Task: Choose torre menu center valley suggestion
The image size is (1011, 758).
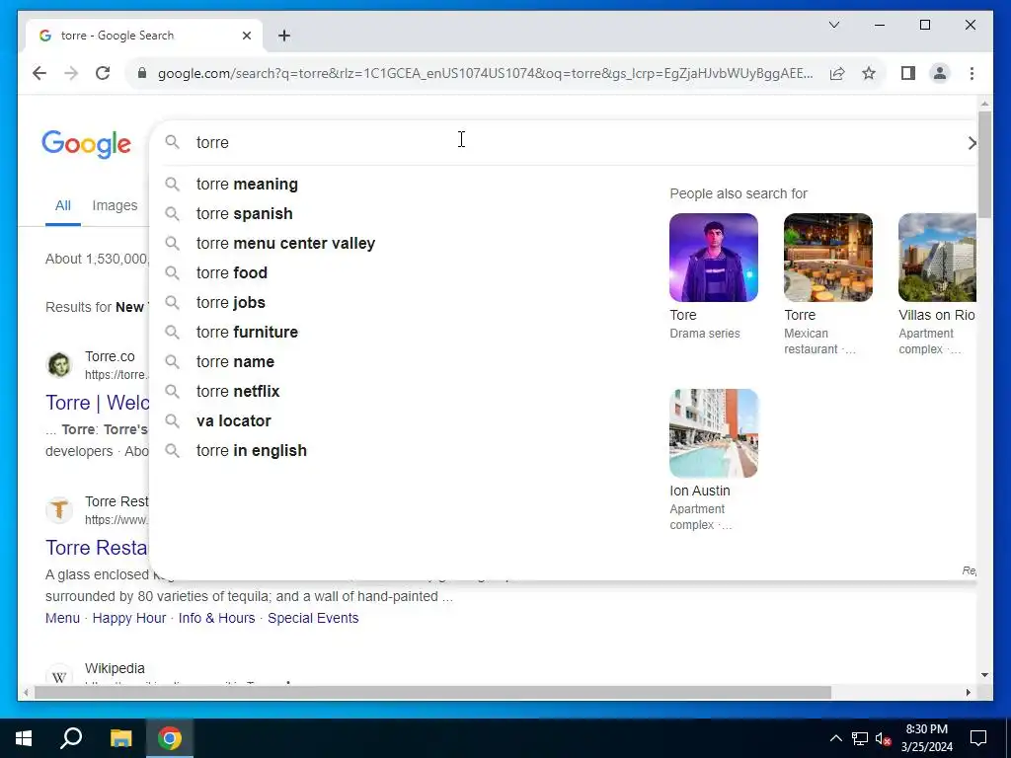Action: [285, 244]
